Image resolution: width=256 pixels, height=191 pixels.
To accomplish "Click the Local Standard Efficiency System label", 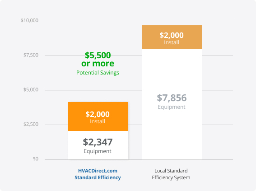I will click(171, 174).
